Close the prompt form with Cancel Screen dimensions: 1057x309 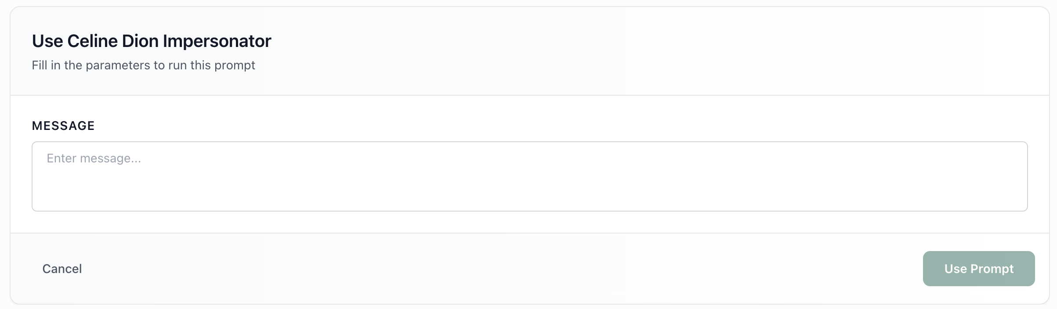62,269
